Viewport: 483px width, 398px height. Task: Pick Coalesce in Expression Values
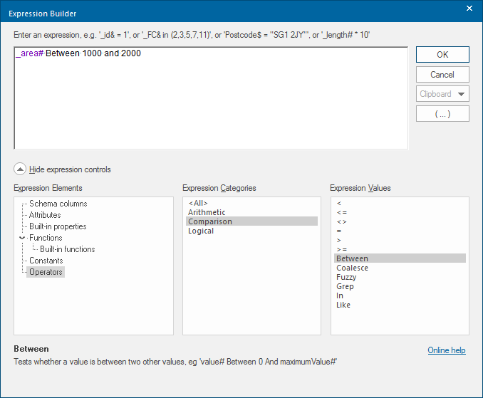pyautogui.click(x=352, y=268)
